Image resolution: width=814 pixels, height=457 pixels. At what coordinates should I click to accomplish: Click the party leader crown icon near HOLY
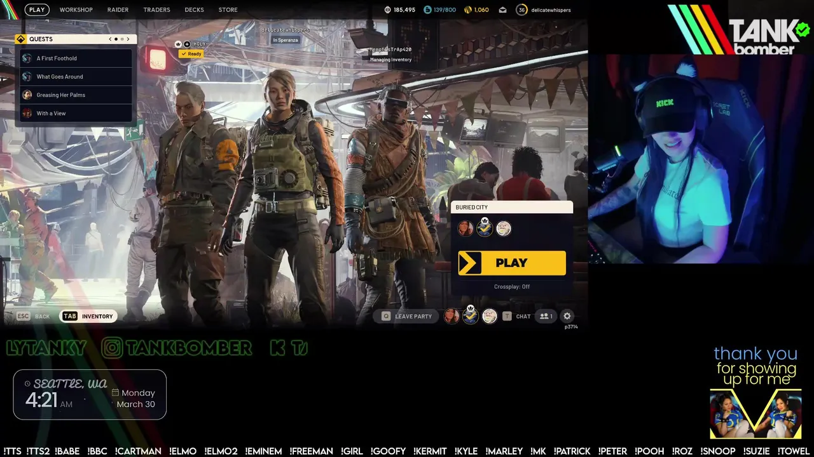click(x=178, y=44)
